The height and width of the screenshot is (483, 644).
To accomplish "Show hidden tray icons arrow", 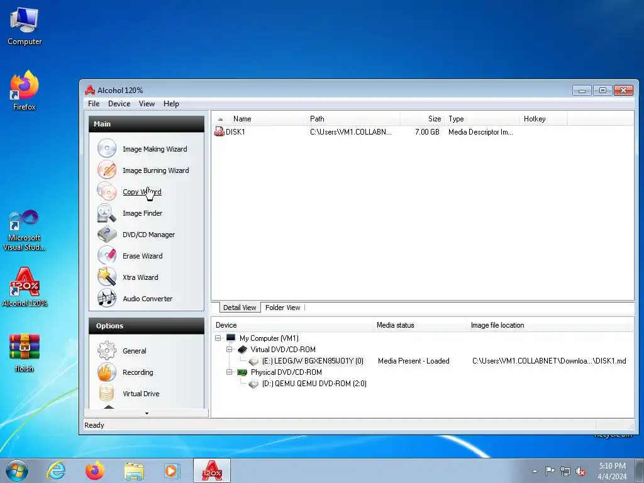I will 535,471.
